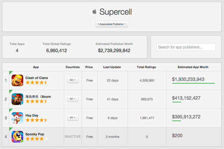
Task: Click the 6 days last update cell
Action: (x=113, y=118)
